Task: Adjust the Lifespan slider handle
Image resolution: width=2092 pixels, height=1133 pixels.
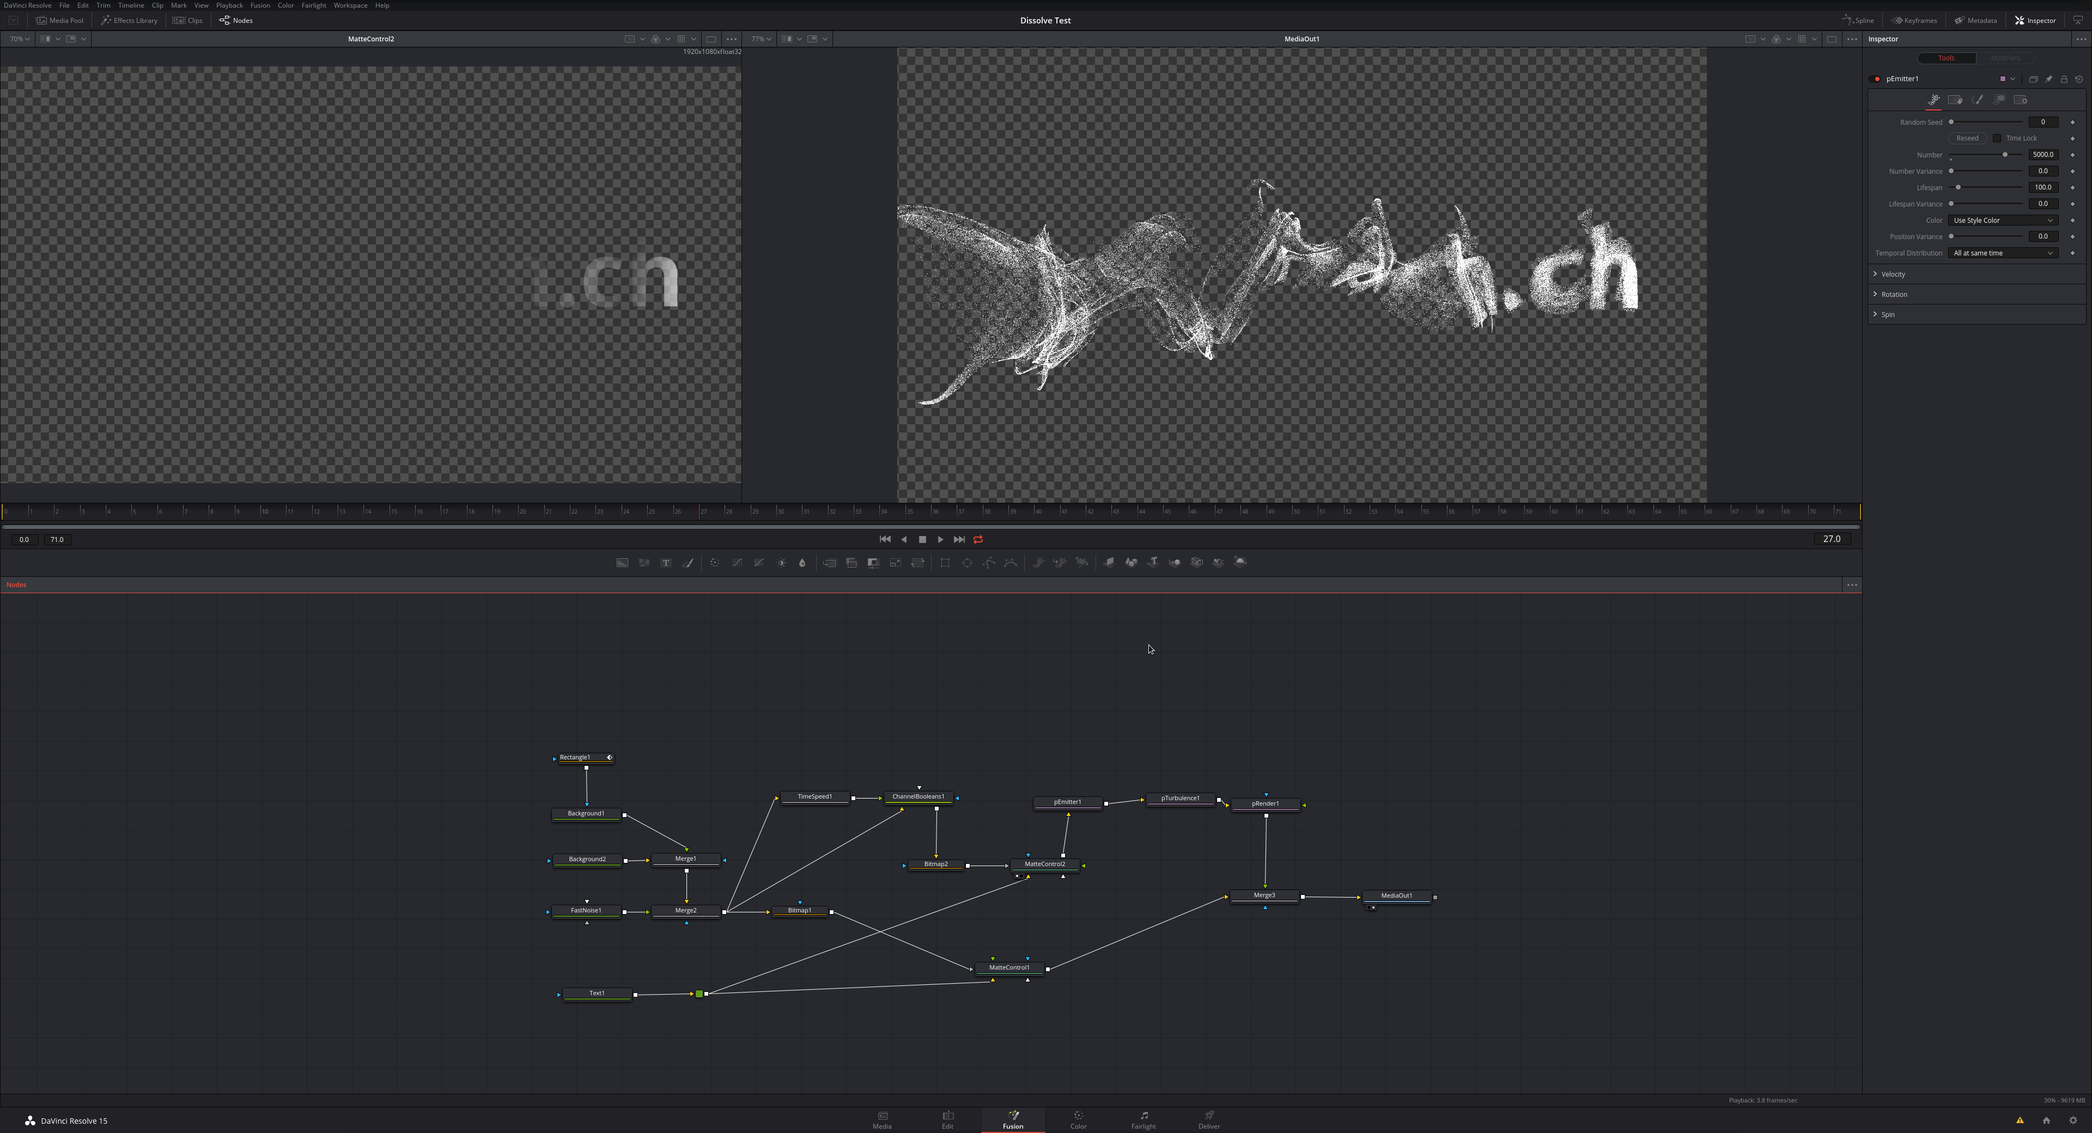Action: pos(1958,187)
